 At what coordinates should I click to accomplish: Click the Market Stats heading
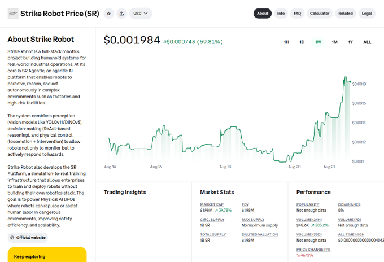pyautogui.click(x=217, y=192)
